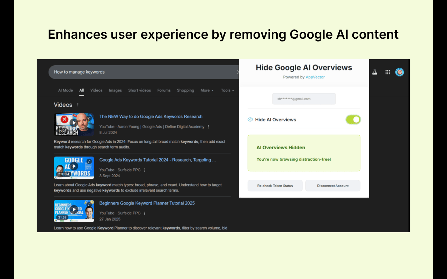
Task: Expand the Tools dropdown
Action: [x=227, y=90]
